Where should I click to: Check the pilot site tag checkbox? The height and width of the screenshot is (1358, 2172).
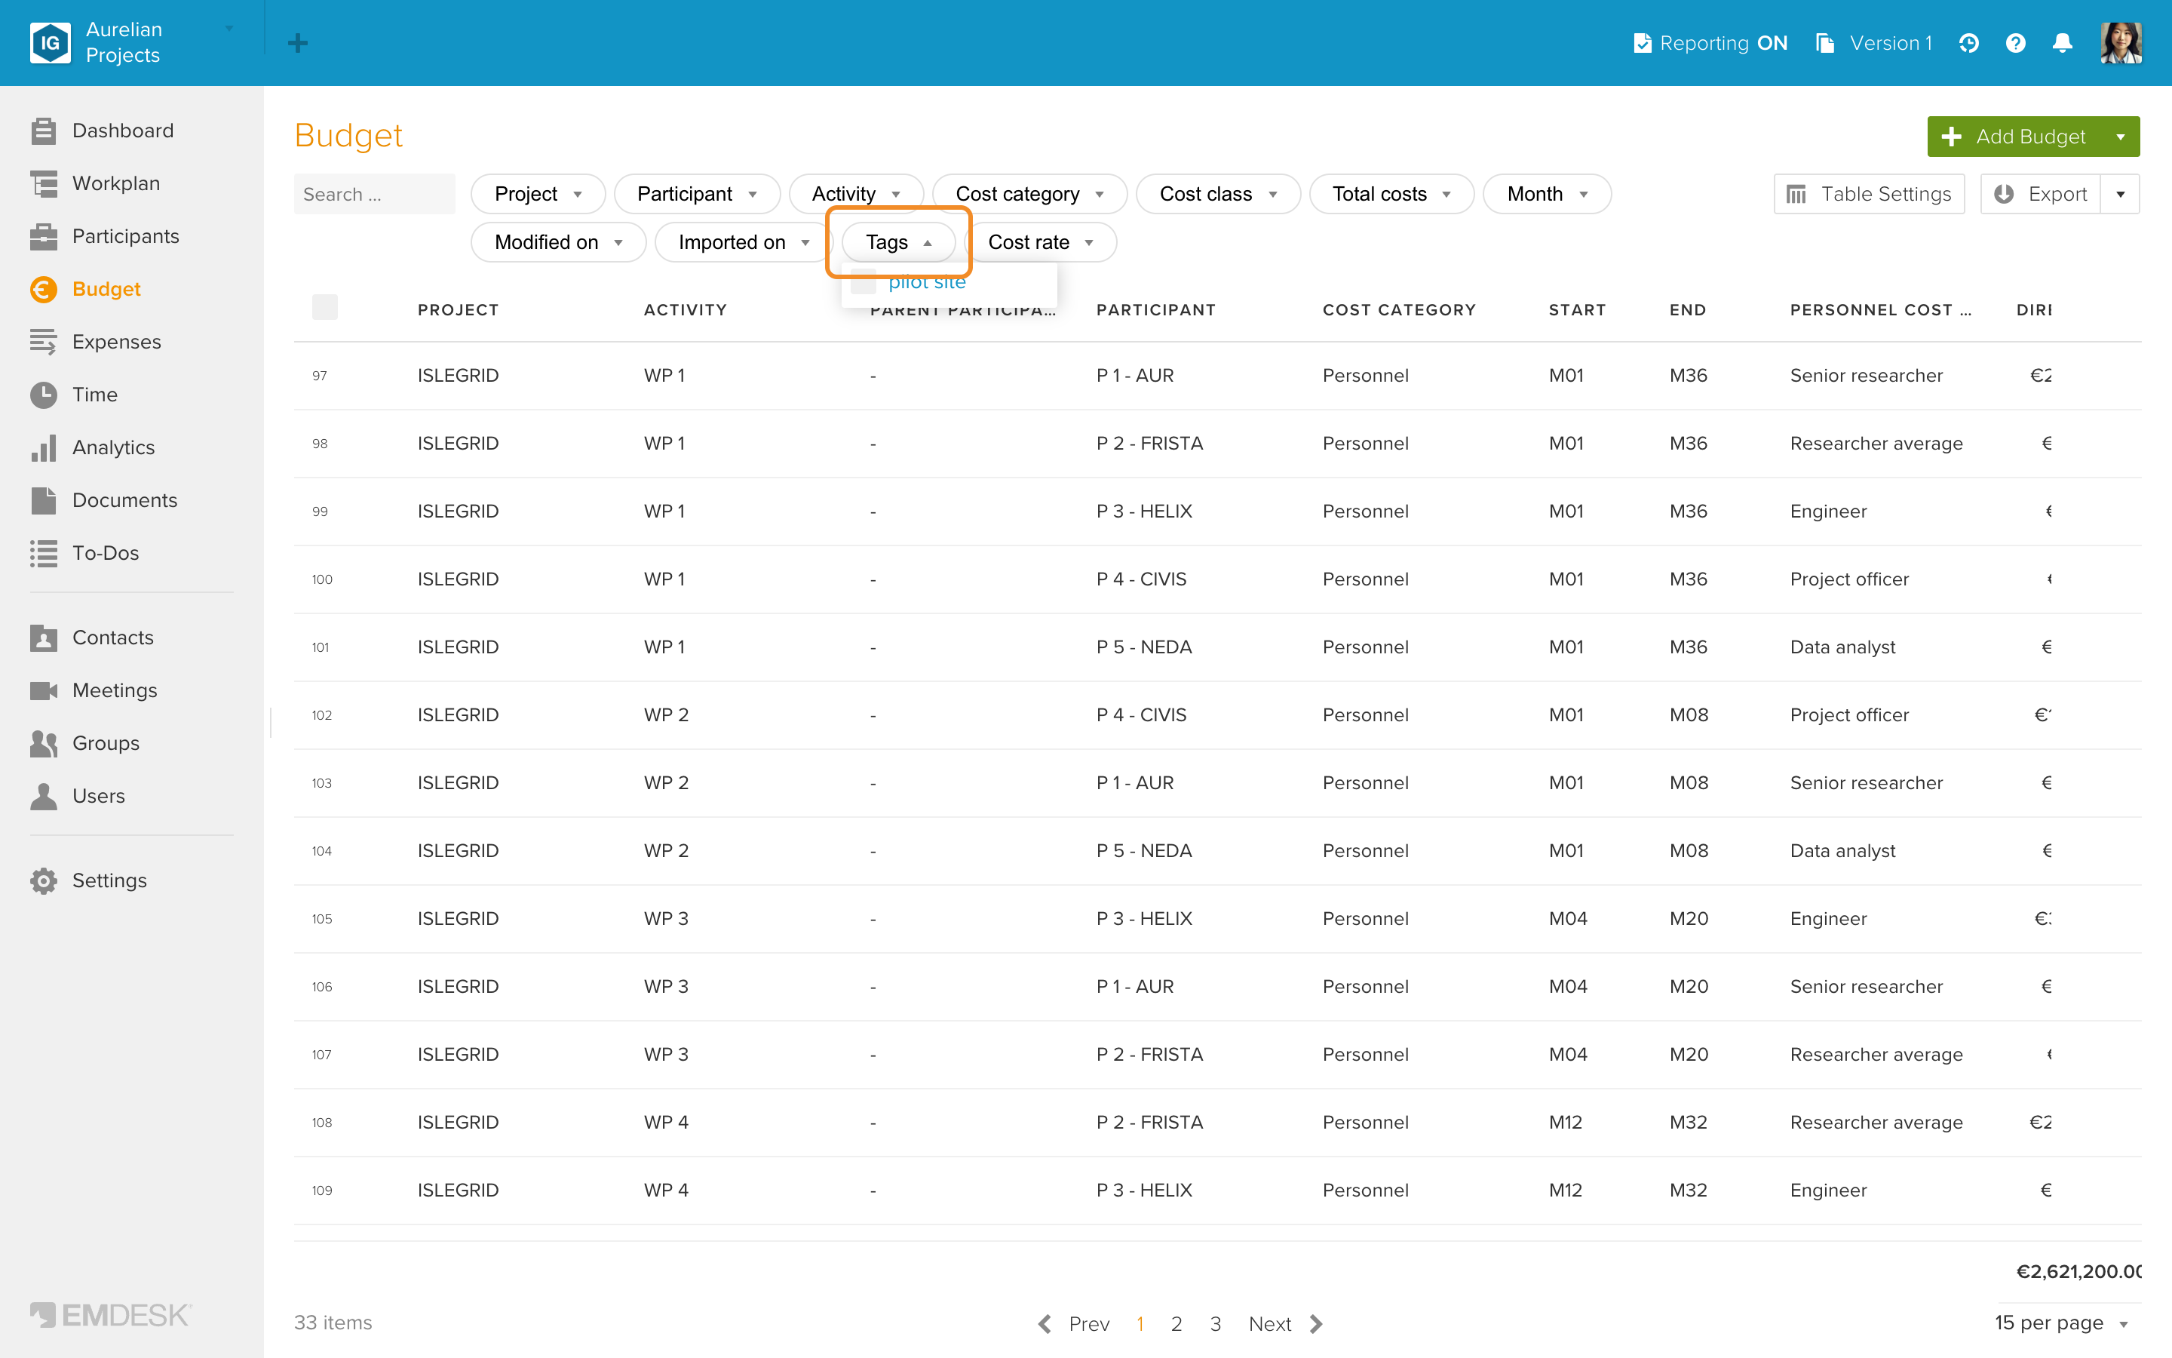pyautogui.click(x=864, y=282)
